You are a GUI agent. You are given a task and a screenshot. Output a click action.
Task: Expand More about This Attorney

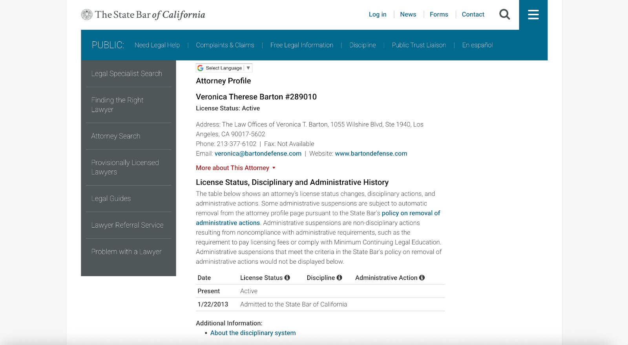(x=235, y=168)
